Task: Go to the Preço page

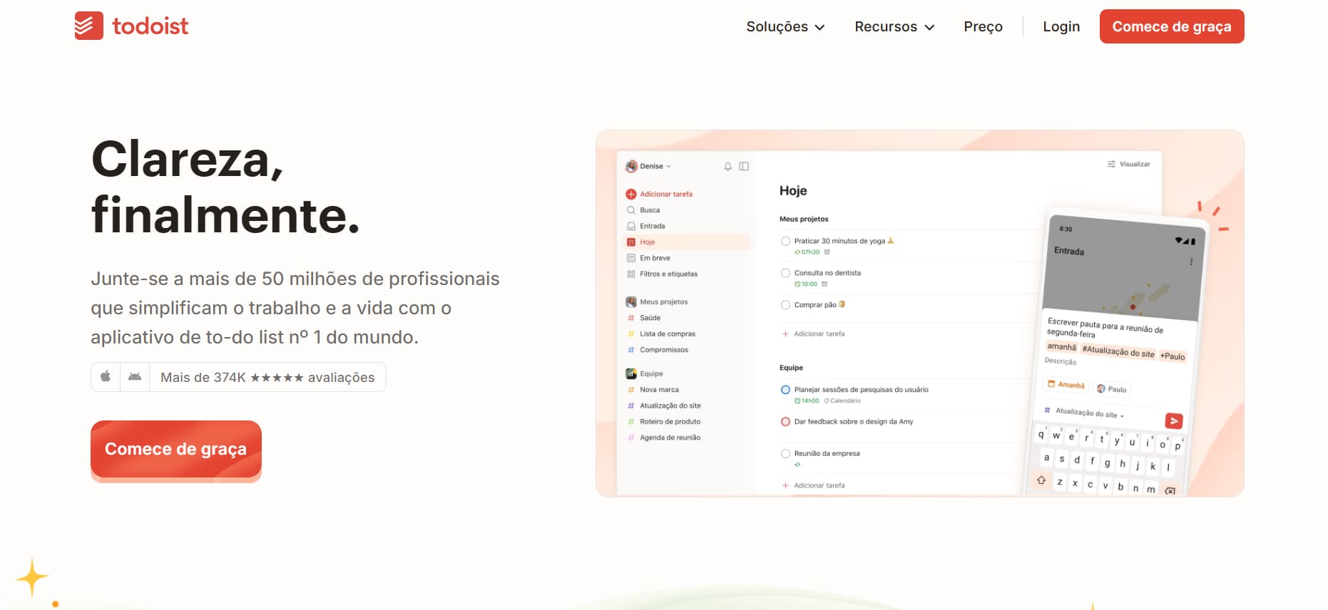Action: [x=983, y=26]
